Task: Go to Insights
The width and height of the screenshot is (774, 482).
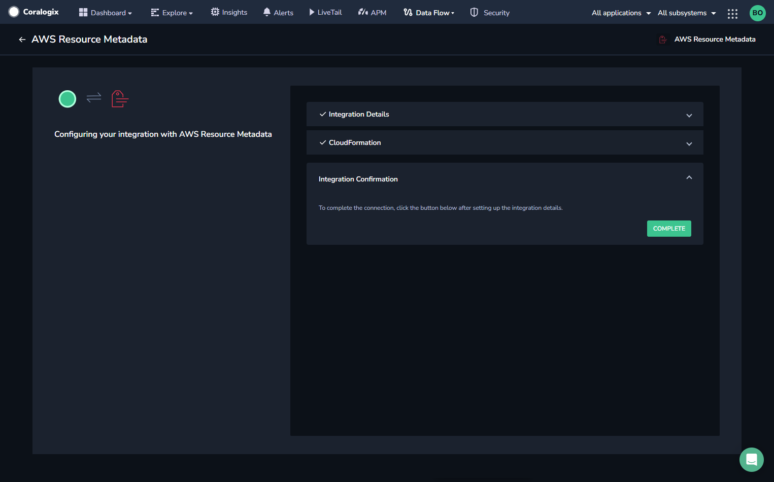Action: 229,12
